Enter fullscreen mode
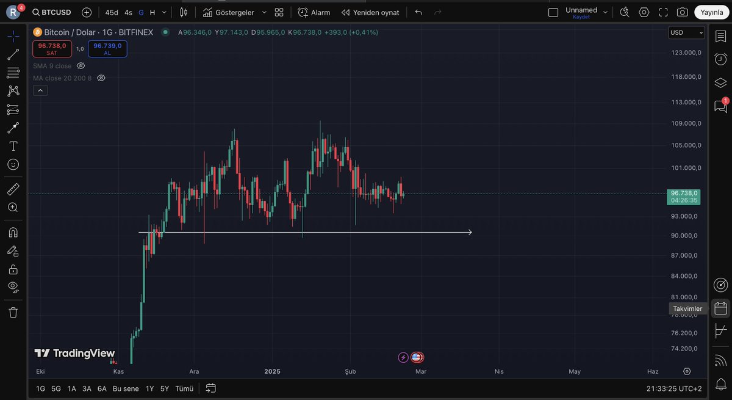Screen dimensions: 732x400 [x=663, y=12]
